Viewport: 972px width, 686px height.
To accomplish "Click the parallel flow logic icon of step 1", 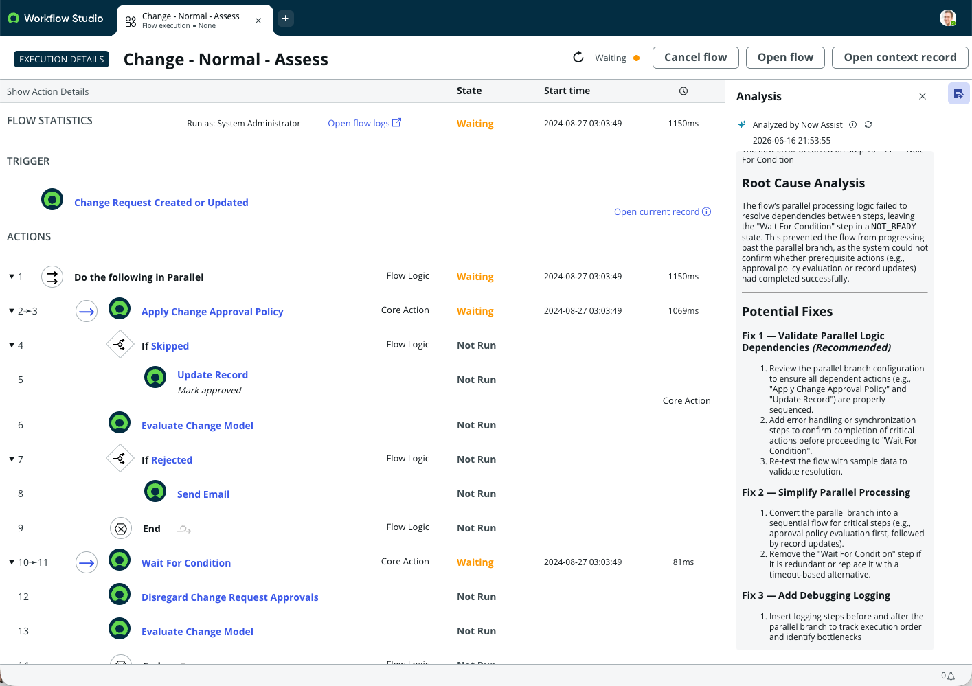I will click(52, 277).
